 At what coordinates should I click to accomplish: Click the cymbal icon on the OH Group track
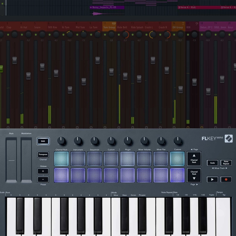click(x=183, y=23)
